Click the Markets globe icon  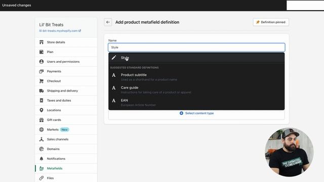42,129
